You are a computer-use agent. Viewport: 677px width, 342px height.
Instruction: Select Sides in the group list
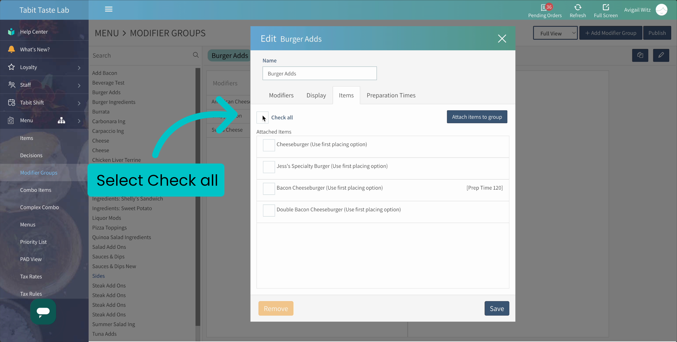98,276
